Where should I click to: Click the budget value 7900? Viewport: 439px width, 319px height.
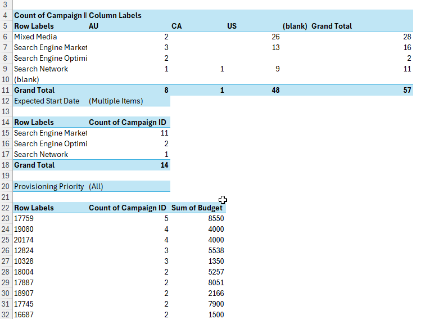click(215, 304)
